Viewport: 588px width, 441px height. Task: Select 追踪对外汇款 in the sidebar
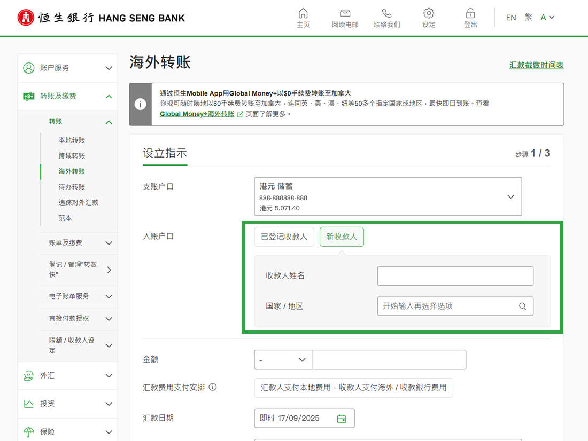tap(79, 203)
